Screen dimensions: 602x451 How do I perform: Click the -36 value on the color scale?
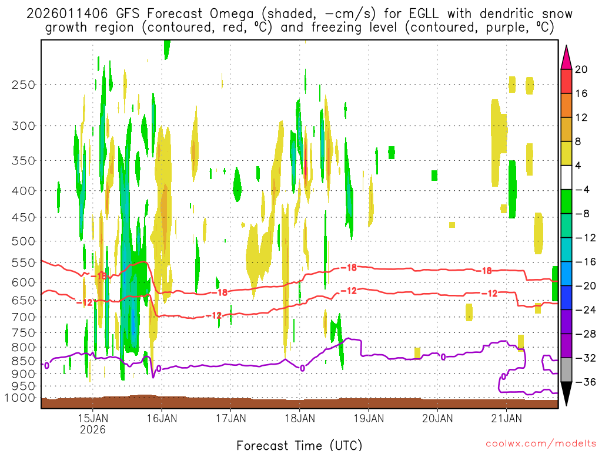coord(586,382)
